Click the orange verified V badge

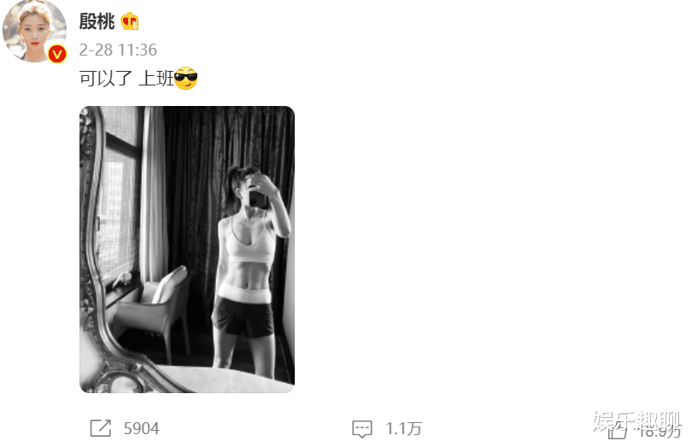point(57,55)
